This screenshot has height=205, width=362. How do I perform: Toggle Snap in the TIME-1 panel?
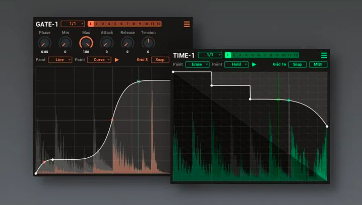pyautogui.click(x=297, y=64)
